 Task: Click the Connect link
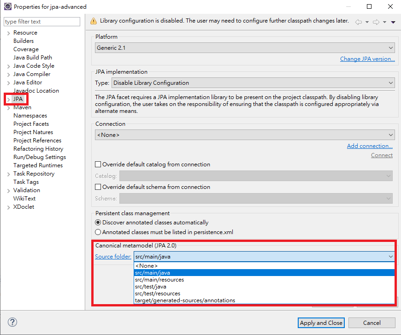click(382, 155)
